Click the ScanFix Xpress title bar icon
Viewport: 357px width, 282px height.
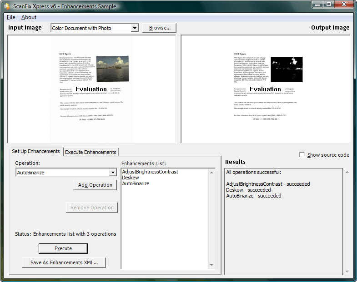(7, 6)
